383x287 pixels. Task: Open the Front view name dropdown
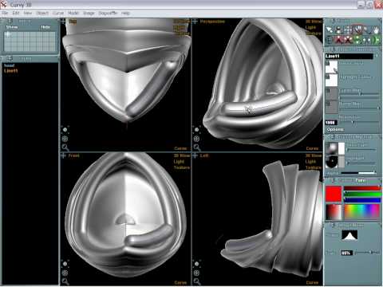click(x=73, y=155)
